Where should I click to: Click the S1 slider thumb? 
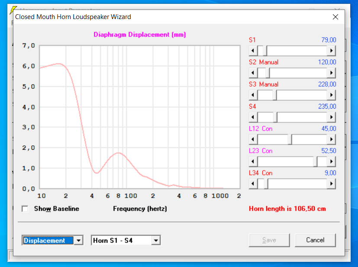click(265, 51)
